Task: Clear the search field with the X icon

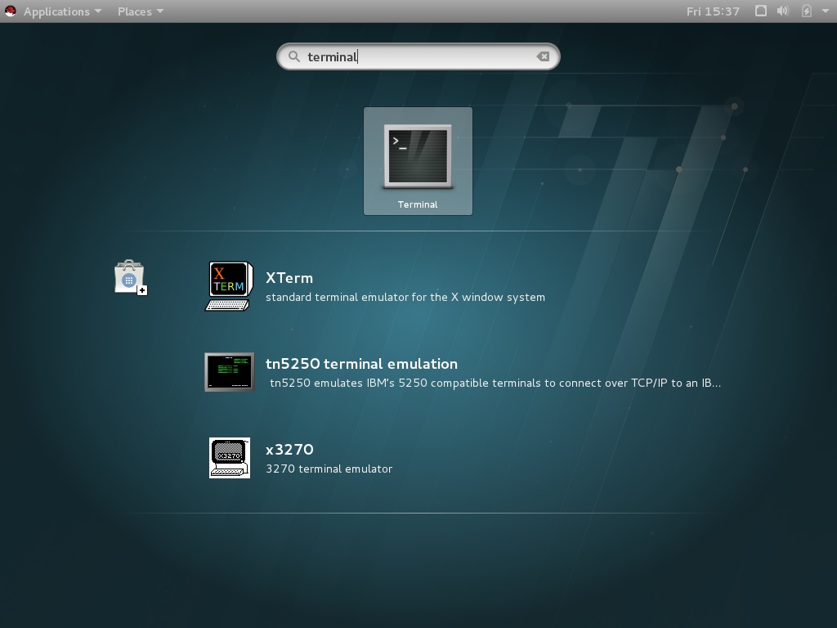Action: (543, 56)
